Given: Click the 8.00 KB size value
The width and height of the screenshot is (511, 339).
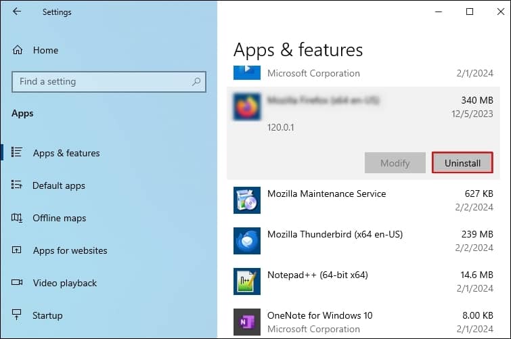Looking at the screenshot, I should click(x=478, y=315).
